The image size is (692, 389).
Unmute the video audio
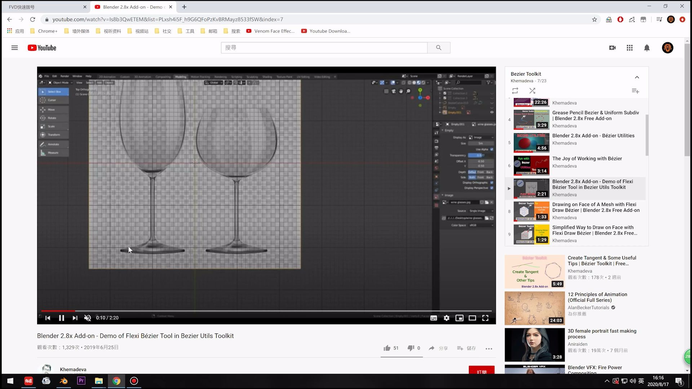click(x=87, y=318)
